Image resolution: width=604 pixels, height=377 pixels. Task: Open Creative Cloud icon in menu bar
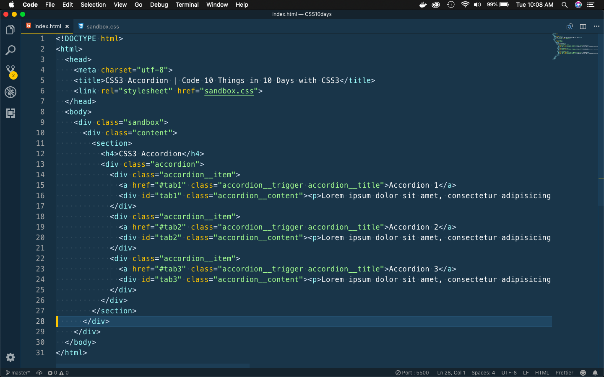tap(436, 5)
